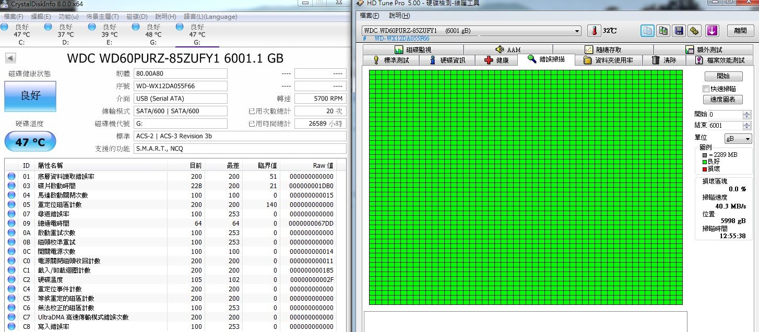Click the thermometer temperature icon in HD Tune

tap(594, 31)
